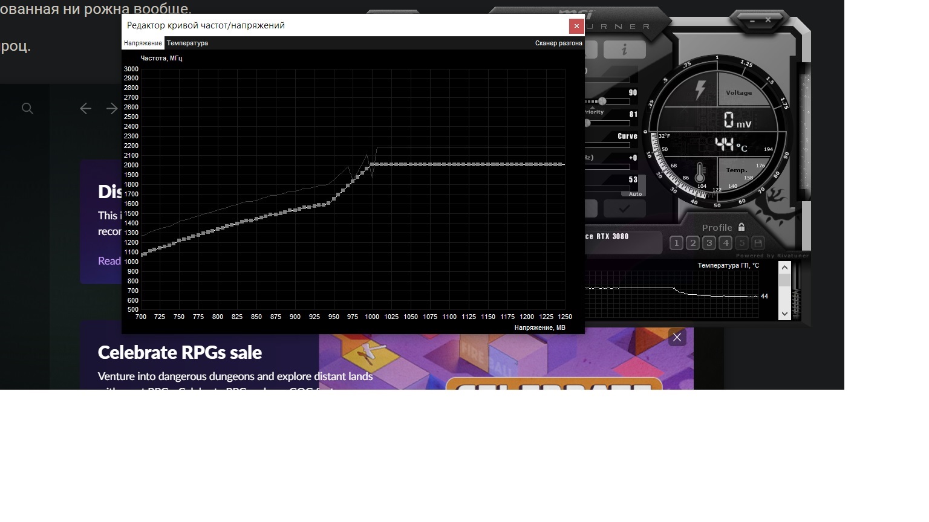Open the Сканер разгона option
The height and width of the screenshot is (522, 929).
point(558,43)
